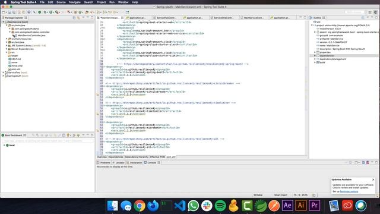Open the Cyberduck icon in Dock
The width and height of the screenshot is (380, 214).
click(x=233, y=206)
